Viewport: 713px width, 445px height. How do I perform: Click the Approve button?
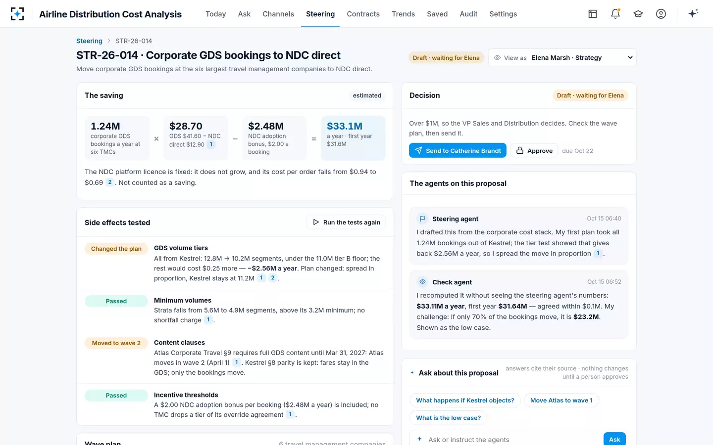534,151
